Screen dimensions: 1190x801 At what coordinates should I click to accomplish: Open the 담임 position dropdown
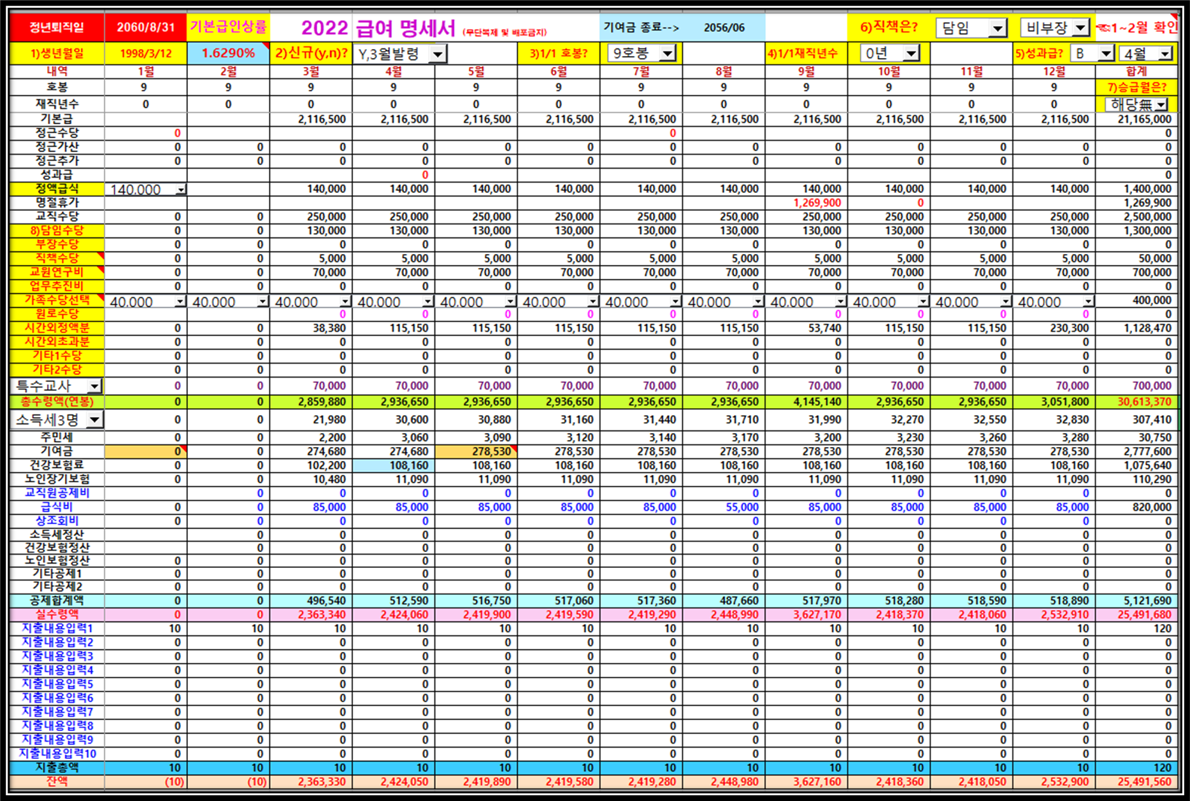[998, 27]
